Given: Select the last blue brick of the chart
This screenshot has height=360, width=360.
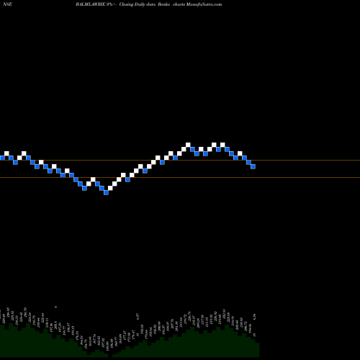Looking at the screenshot, I should (253, 166).
